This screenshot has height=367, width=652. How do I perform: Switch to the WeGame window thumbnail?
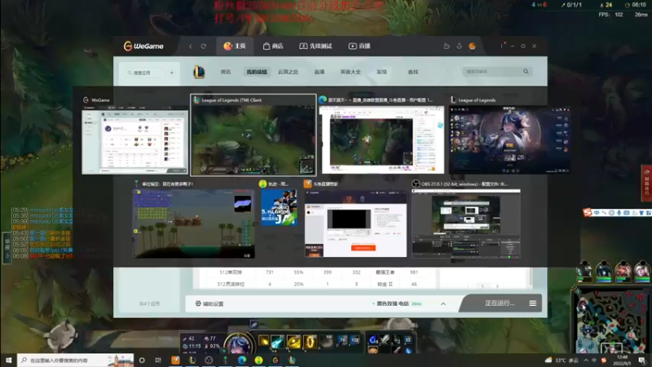[x=134, y=140]
